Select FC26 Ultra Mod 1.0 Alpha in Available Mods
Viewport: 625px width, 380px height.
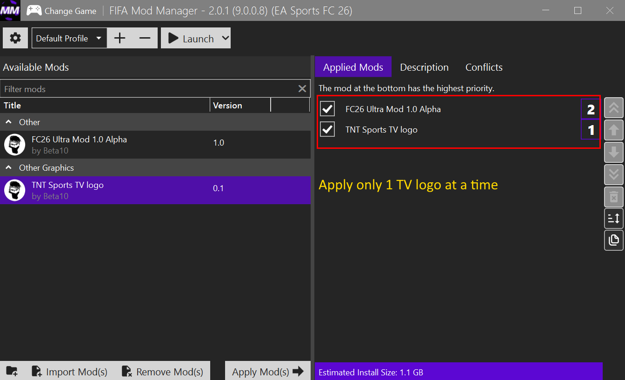point(155,145)
